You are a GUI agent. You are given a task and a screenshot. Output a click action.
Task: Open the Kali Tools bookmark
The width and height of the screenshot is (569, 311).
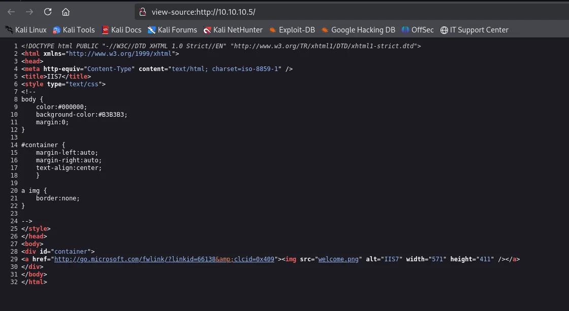point(74,30)
